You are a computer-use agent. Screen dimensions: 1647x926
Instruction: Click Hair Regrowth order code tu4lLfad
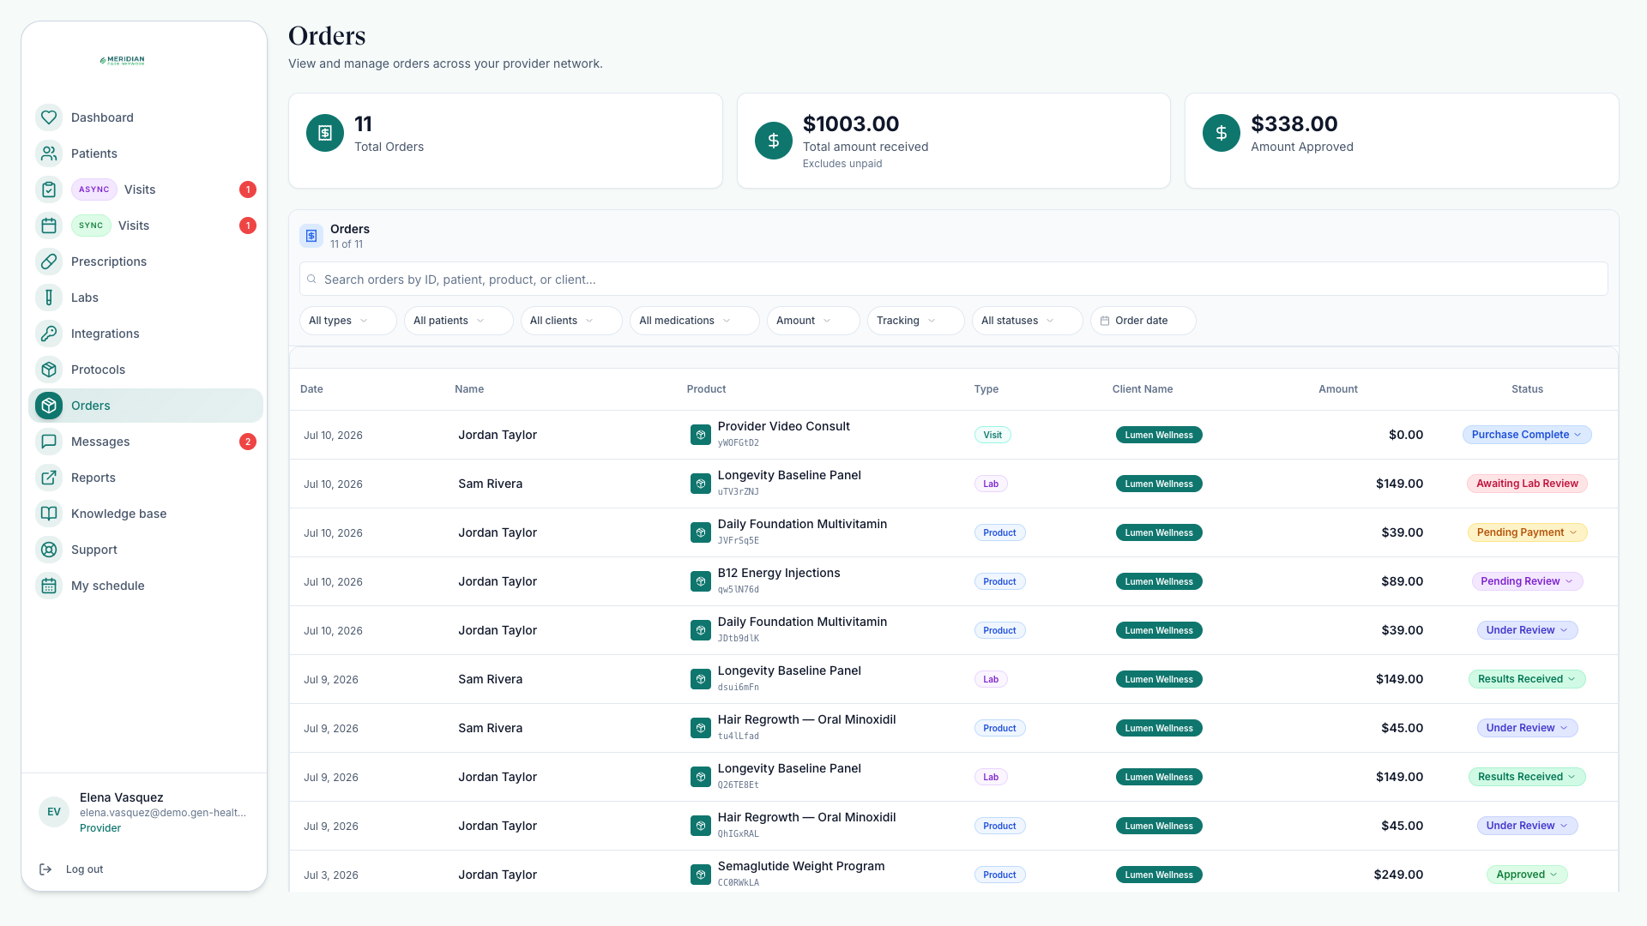click(x=739, y=737)
